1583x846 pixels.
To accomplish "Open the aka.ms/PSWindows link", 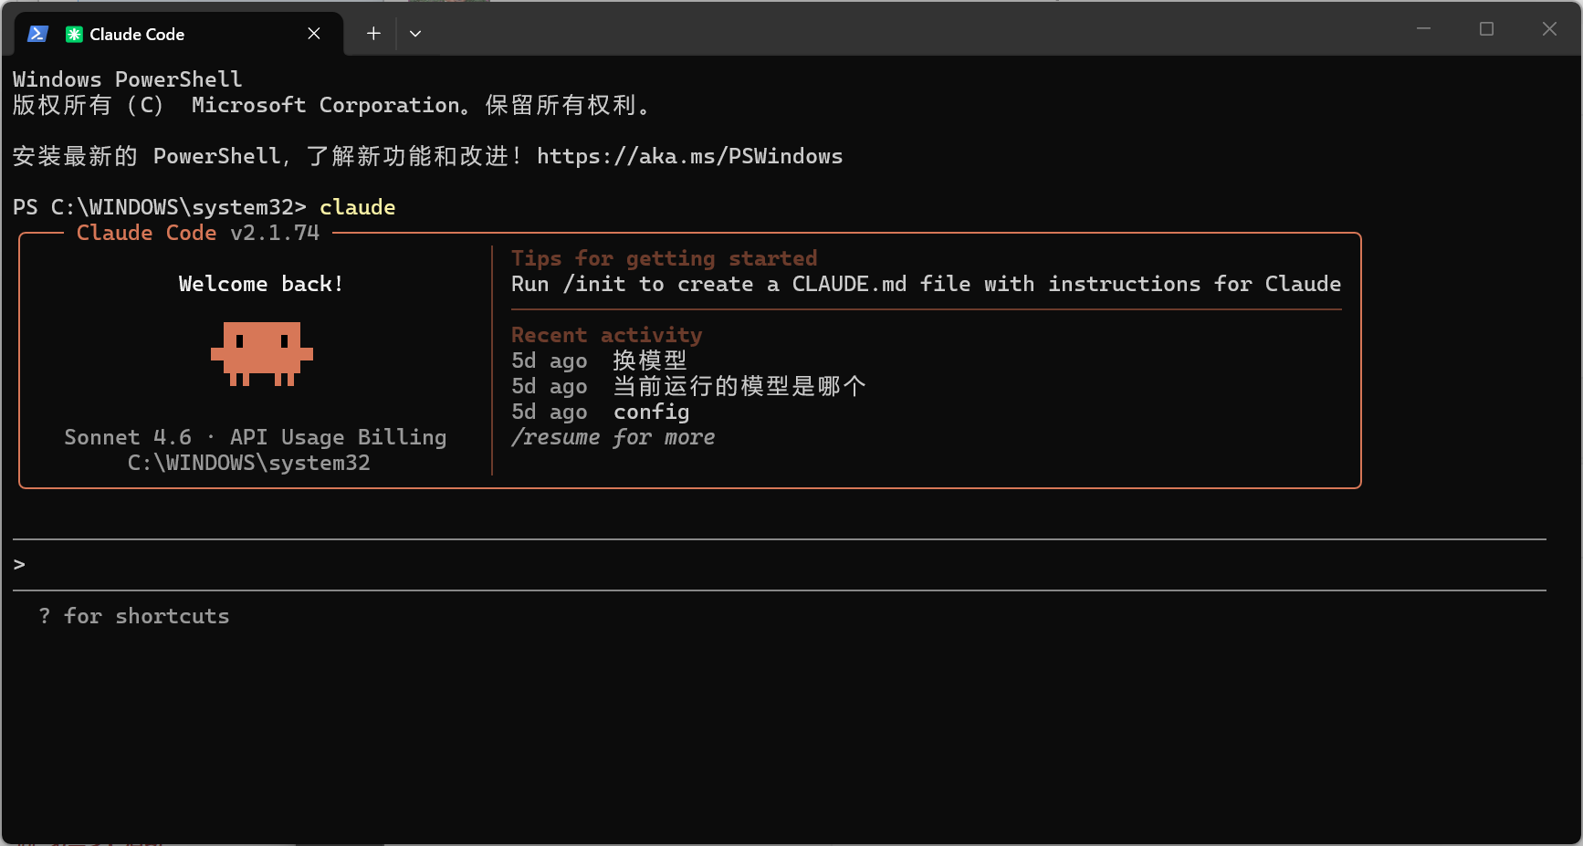I will (689, 156).
